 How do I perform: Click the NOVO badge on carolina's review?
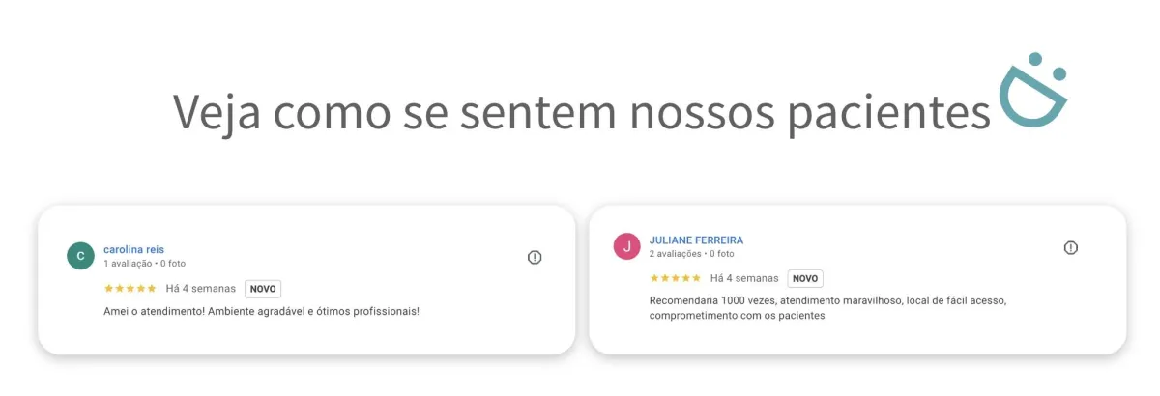click(x=263, y=289)
